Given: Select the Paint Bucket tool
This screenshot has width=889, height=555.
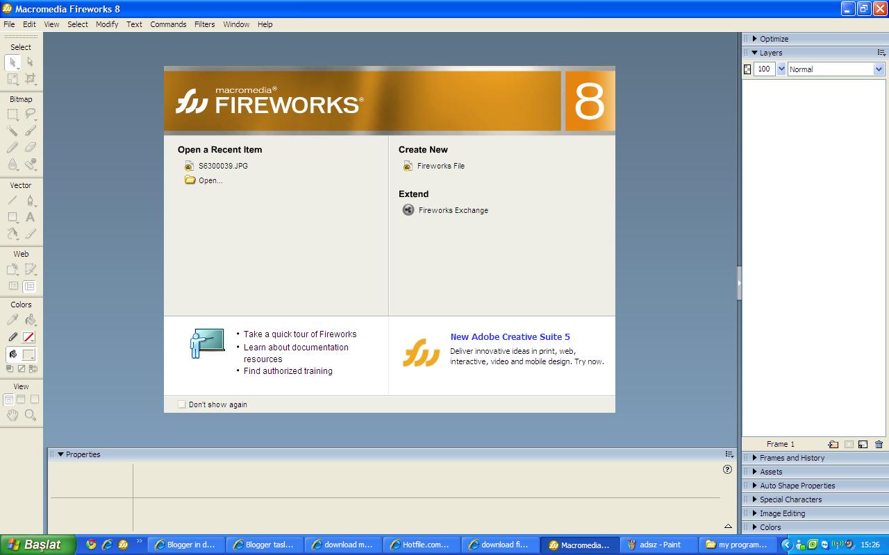Looking at the screenshot, I should 30,320.
